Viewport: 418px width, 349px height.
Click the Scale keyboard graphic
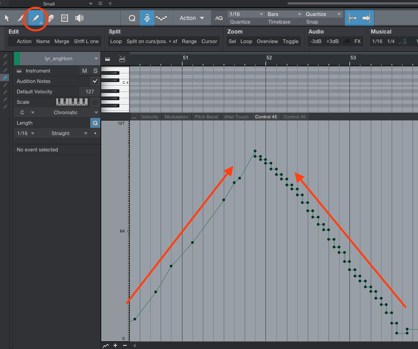(72, 102)
